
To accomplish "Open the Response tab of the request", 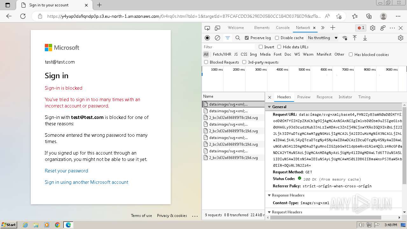I will (324, 97).
